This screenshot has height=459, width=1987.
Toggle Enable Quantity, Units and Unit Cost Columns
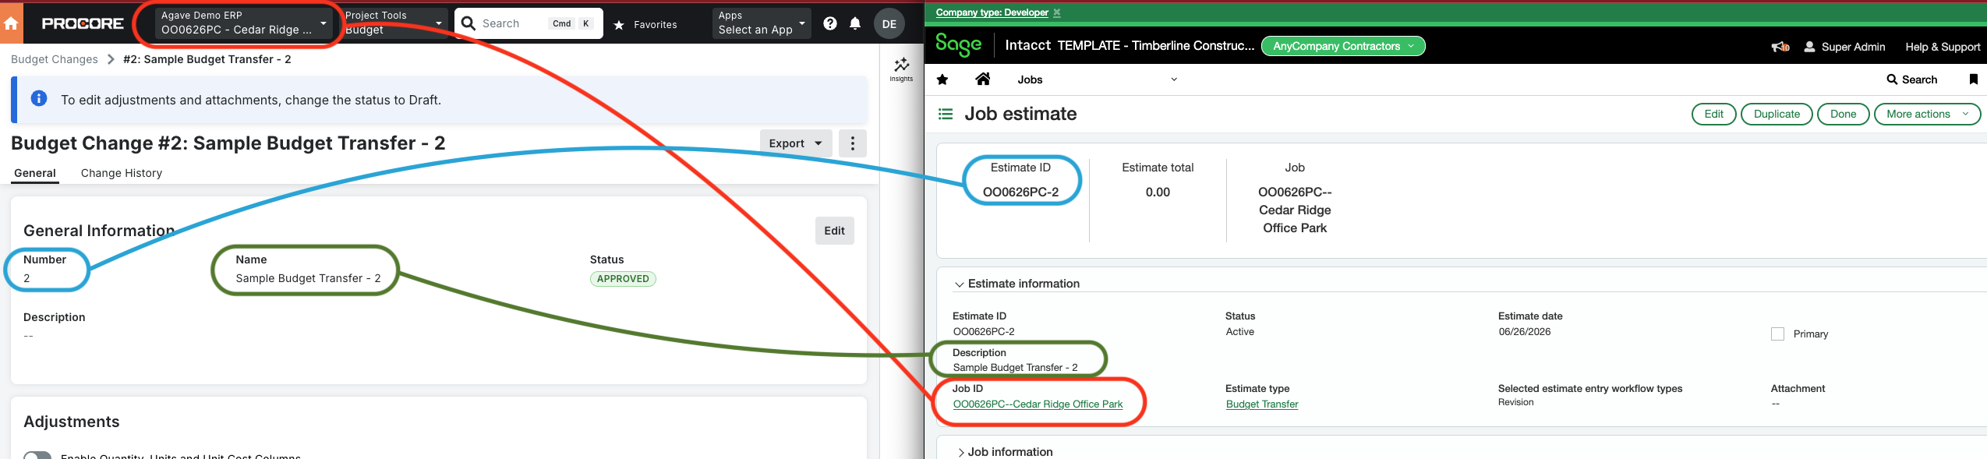(x=37, y=456)
